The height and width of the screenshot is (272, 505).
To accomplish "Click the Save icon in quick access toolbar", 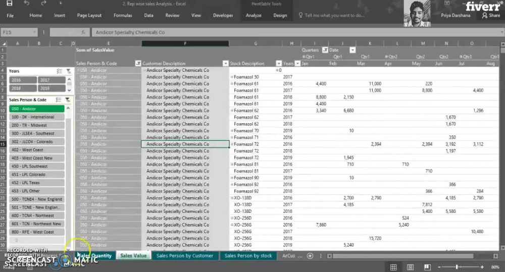I will pos(9,4).
